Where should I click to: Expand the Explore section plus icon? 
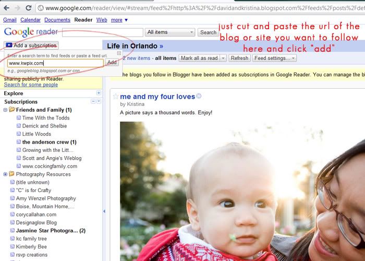(x=99, y=93)
